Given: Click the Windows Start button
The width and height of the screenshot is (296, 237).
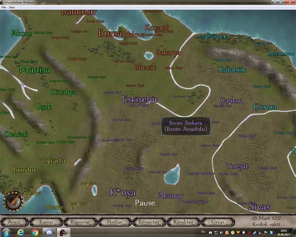Looking at the screenshot, I should click(7, 233).
